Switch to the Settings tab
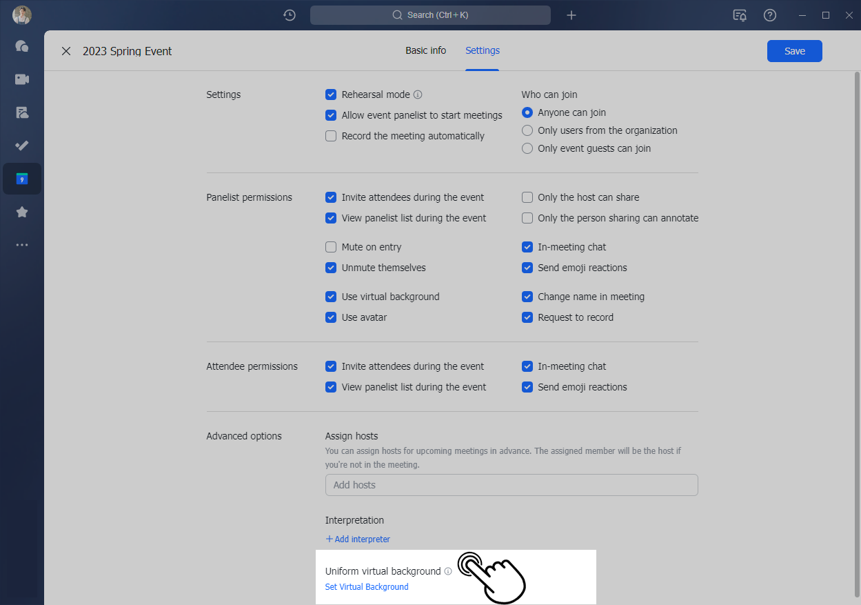 coord(482,50)
